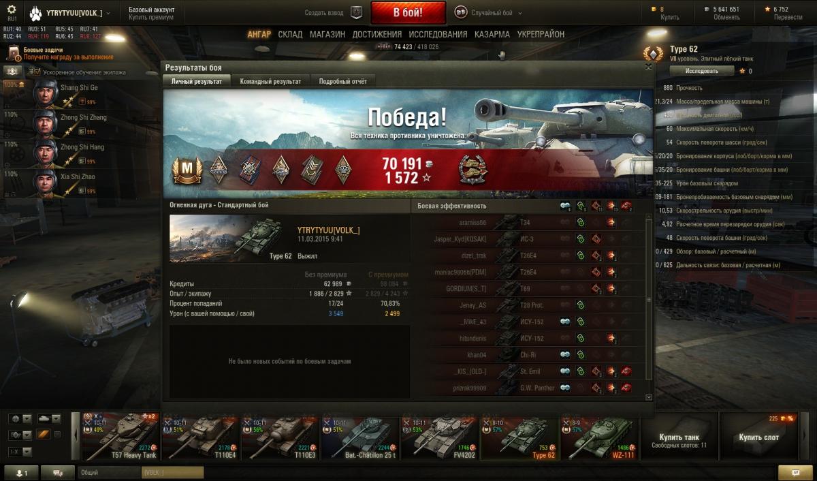
Task: Switch to the Командный результат tab
Action: click(x=270, y=81)
